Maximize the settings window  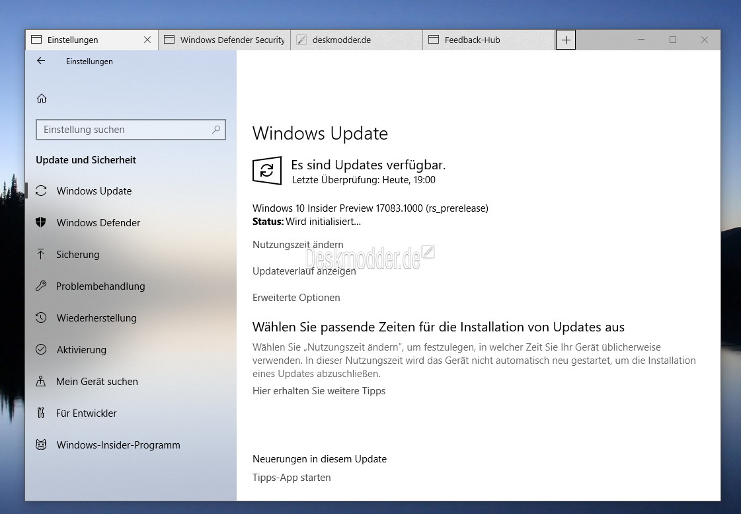tap(673, 40)
